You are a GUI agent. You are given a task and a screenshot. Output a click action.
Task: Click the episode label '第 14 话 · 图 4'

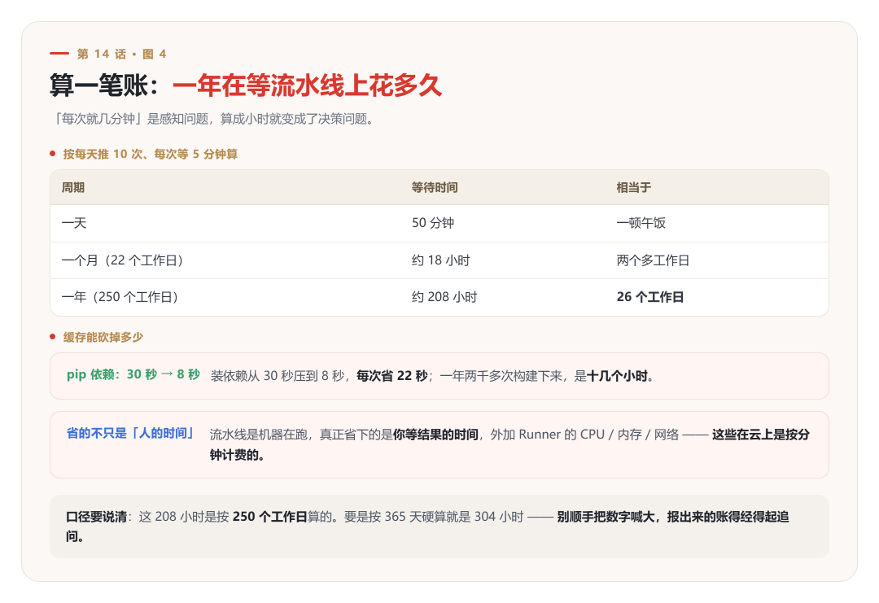click(121, 54)
